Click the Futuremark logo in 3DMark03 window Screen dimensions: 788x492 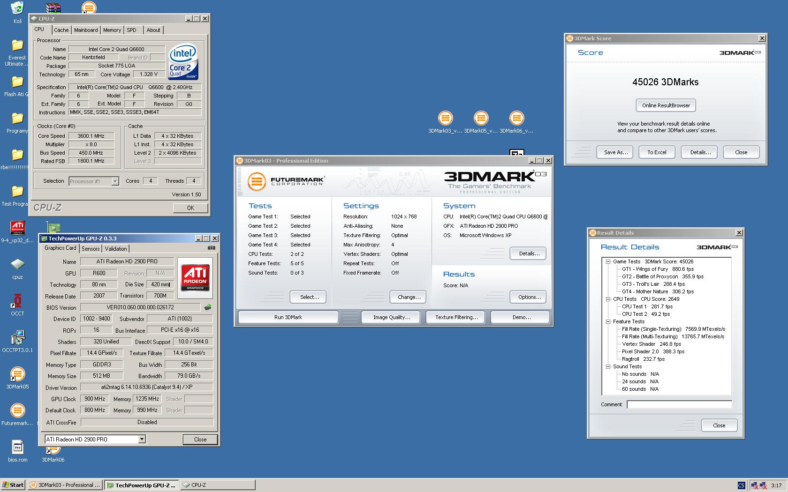pyautogui.click(x=286, y=181)
